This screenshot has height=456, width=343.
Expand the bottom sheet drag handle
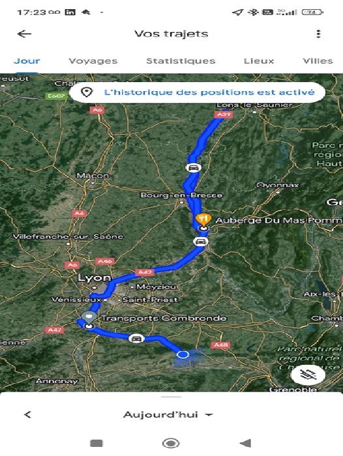[x=171, y=397]
